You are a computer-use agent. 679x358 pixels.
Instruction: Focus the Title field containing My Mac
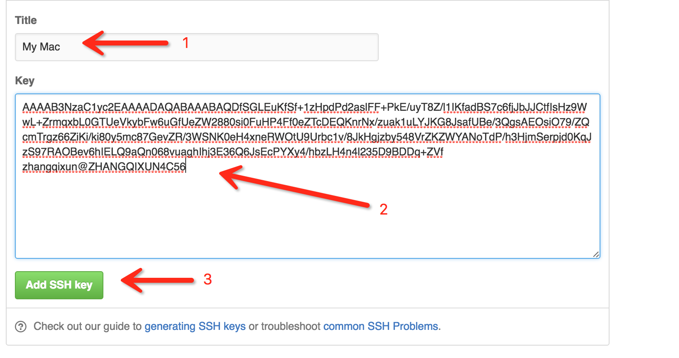[197, 47]
